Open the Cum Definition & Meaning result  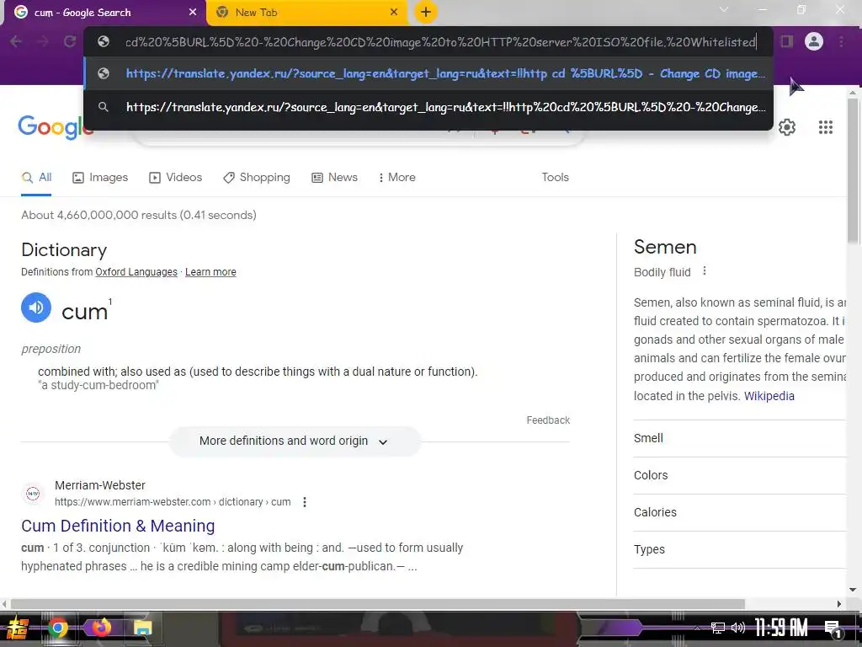[118, 526]
